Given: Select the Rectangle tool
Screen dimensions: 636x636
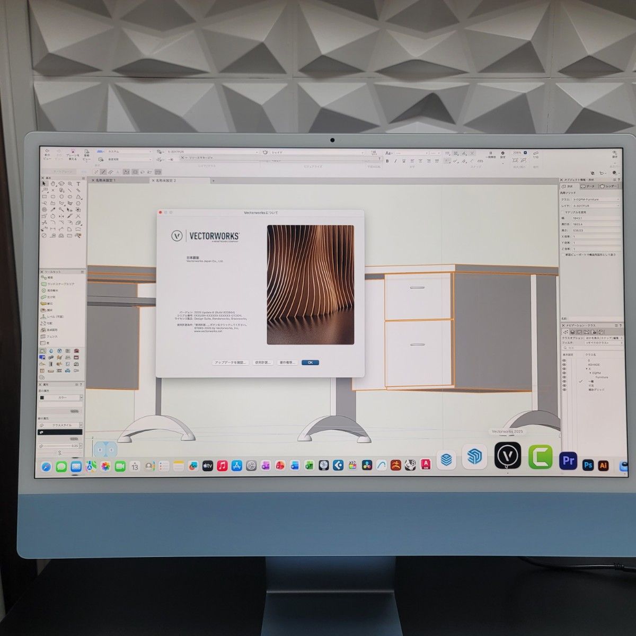Looking at the screenshot, I should click(44, 197).
